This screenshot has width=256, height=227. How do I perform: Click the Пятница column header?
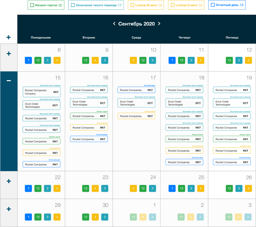tap(232, 38)
